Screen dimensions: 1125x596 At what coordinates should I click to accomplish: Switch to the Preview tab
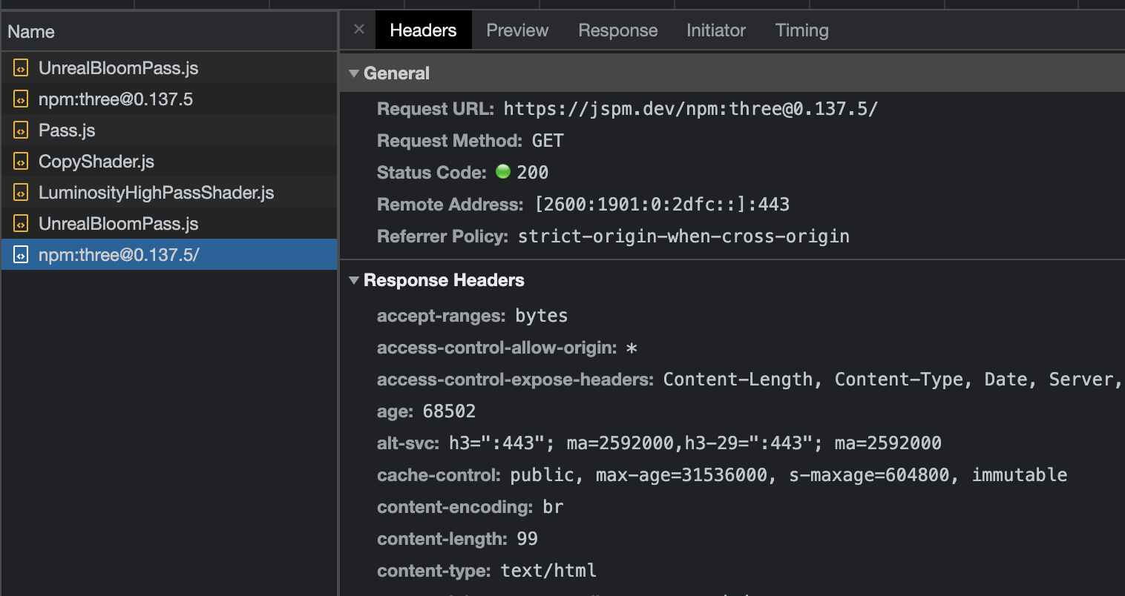click(x=517, y=30)
